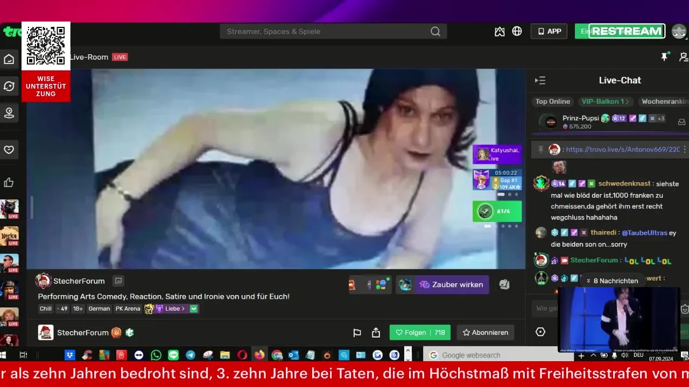
Task: Share the stream via share icon
Action: (x=376, y=333)
